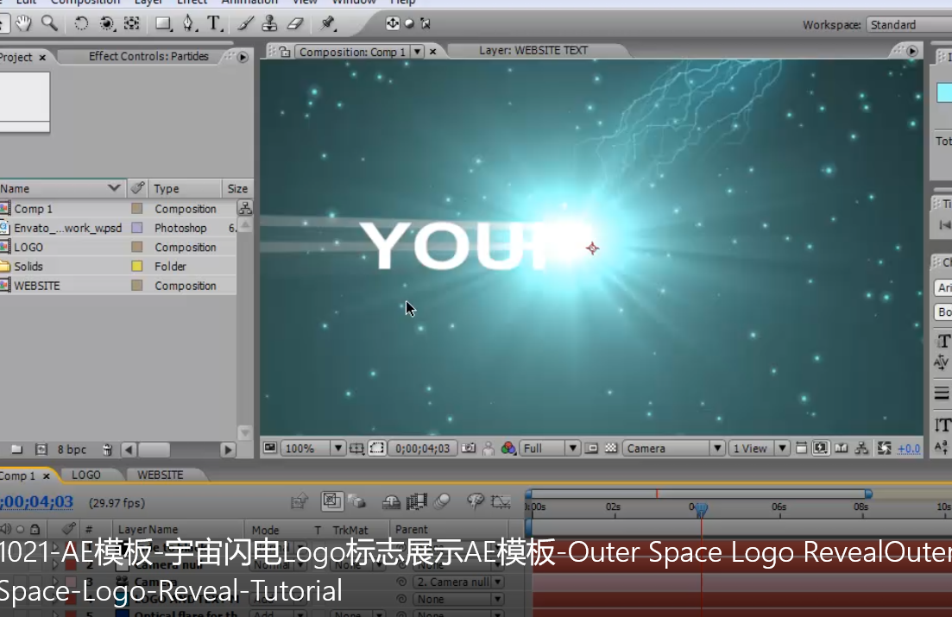Toggle Pixel Aspect Ratio Correction
The height and width of the screenshot is (617, 952).
tap(802, 448)
